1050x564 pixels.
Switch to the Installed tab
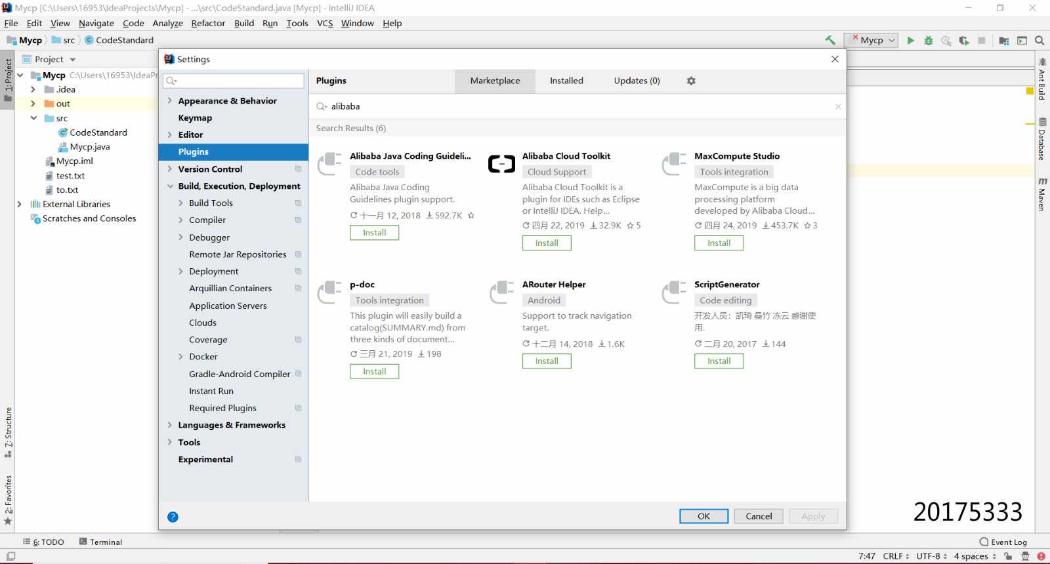pos(566,81)
